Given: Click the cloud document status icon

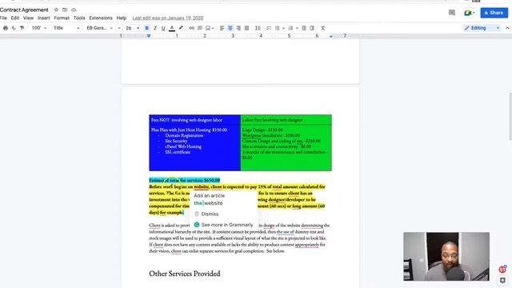Looking at the screenshot, I should (74, 10).
